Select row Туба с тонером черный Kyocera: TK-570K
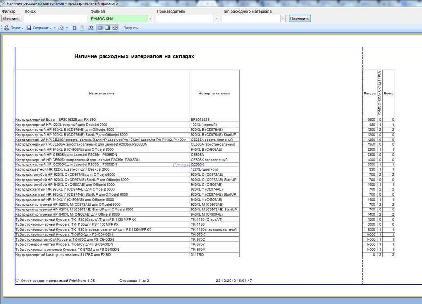The image size is (422, 304). [102, 234]
